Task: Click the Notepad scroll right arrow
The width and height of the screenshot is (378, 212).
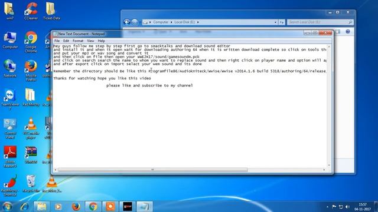Action: tap(324, 170)
